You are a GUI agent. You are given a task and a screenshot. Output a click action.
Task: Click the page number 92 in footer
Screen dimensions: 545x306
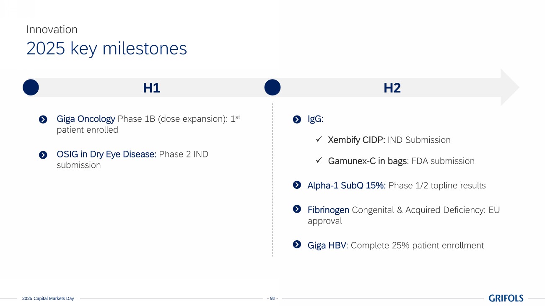(272, 298)
